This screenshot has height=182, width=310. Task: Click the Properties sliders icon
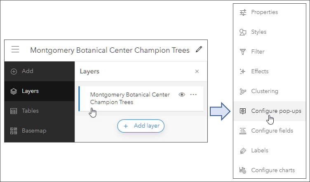[243, 12]
